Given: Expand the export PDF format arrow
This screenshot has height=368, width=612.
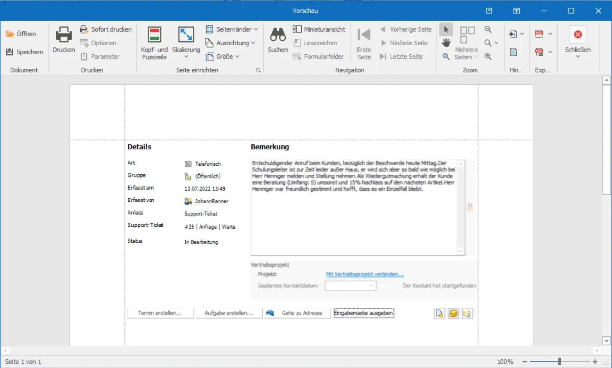Looking at the screenshot, I should (x=550, y=34).
